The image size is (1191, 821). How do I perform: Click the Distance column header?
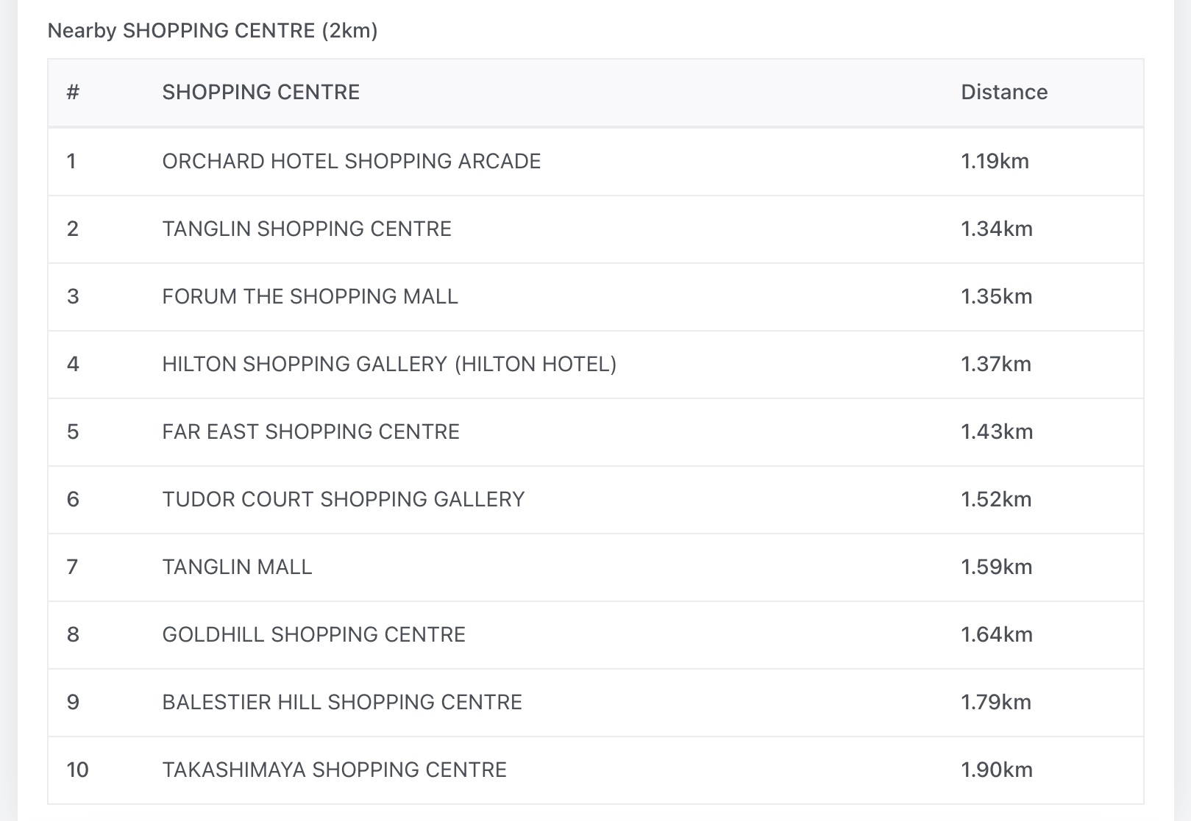coord(1003,93)
